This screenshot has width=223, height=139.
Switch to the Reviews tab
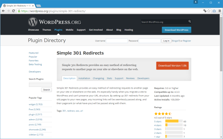[130, 78]
